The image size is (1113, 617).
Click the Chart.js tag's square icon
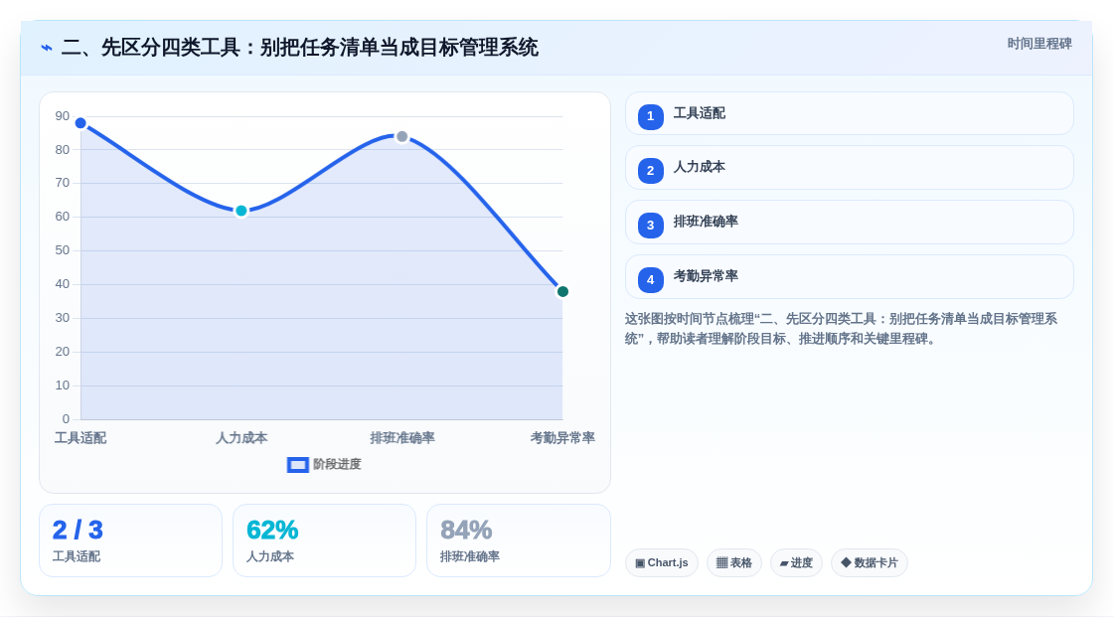640,563
